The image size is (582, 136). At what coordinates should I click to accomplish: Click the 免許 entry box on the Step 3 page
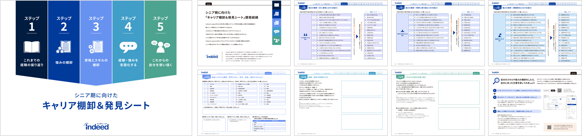[214, 125]
